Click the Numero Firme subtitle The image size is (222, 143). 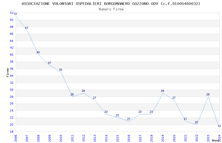[x=111, y=9]
